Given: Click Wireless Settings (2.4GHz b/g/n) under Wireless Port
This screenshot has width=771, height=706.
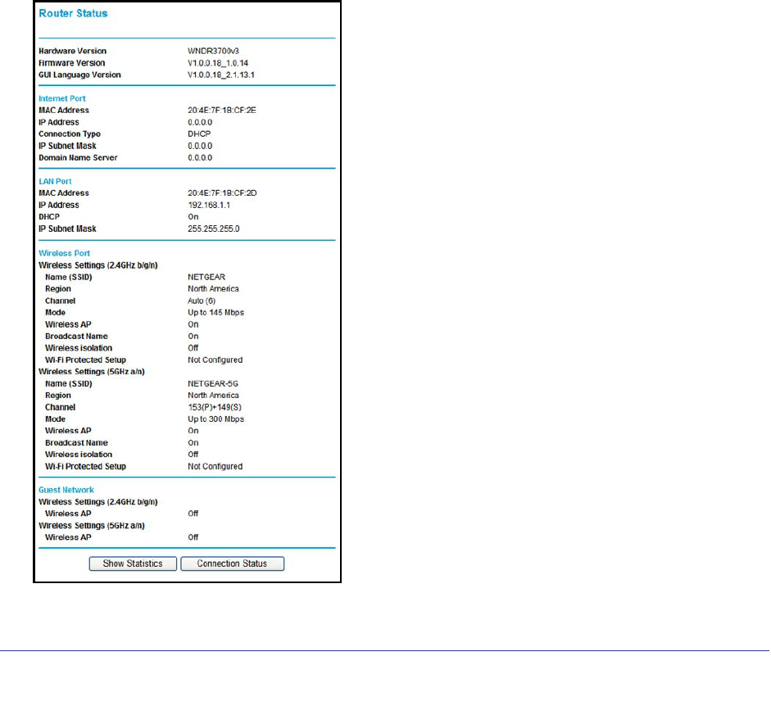Looking at the screenshot, I should click(x=98, y=265).
